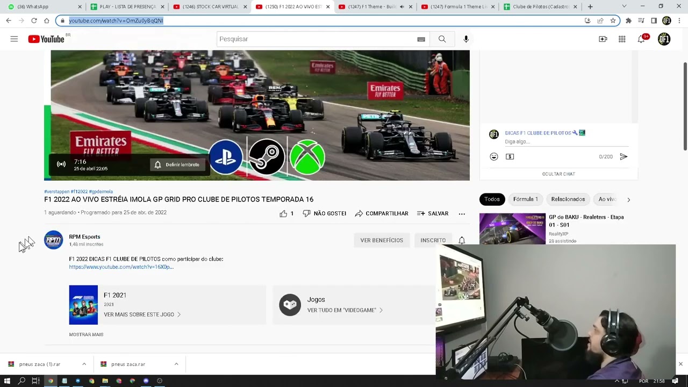Save the video with SALVAR

pyautogui.click(x=433, y=213)
